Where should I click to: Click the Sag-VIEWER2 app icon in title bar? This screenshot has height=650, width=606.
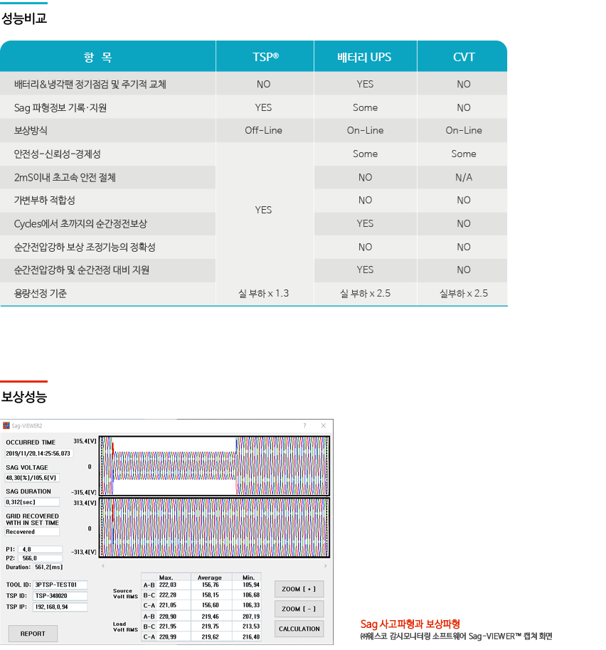6,425
